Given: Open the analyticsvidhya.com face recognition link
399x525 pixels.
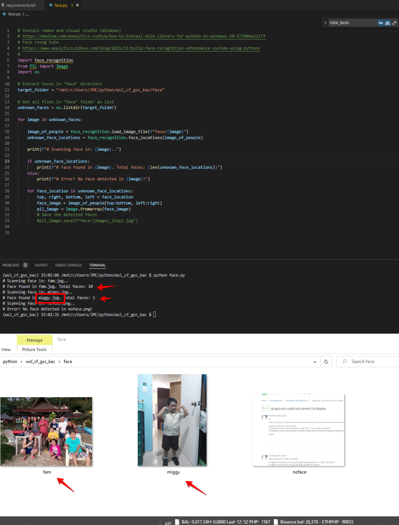Looking at the screenshot, I should point(141,48).
